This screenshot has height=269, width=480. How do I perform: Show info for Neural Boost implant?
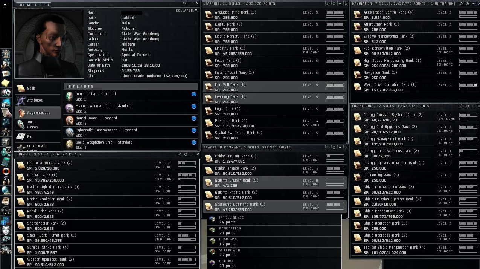(x=194, y=118)
